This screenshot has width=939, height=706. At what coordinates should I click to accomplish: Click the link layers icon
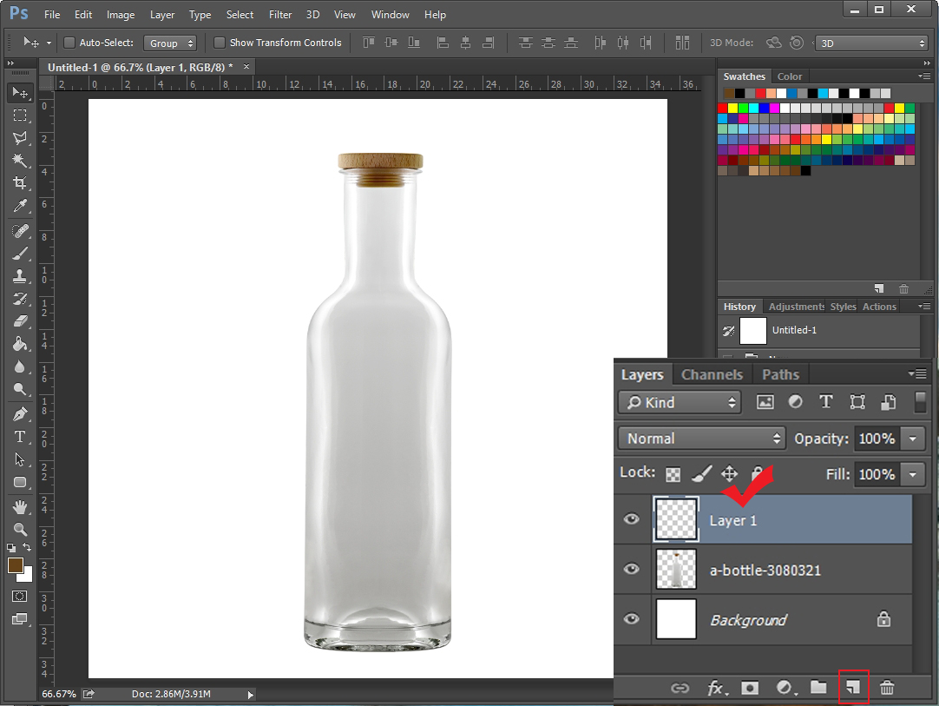680,688
